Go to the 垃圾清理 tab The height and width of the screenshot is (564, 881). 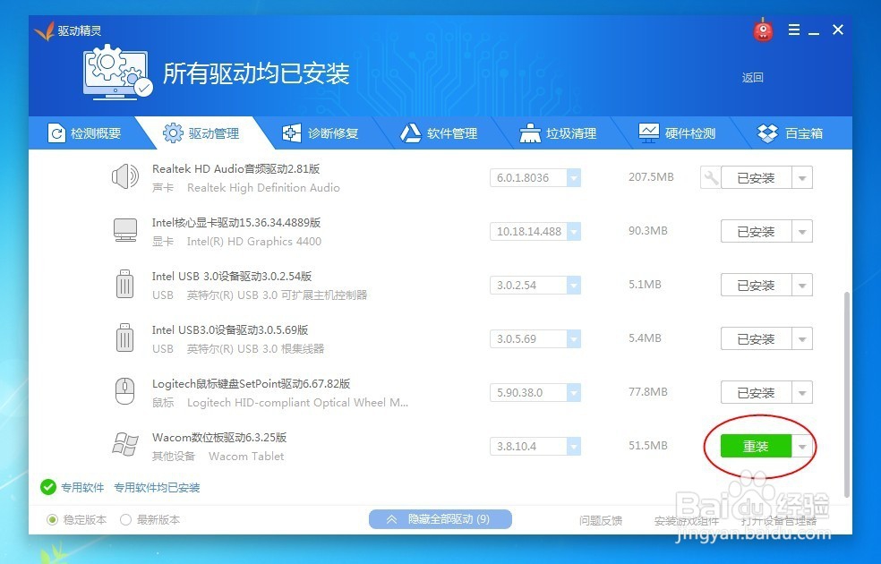558,133
